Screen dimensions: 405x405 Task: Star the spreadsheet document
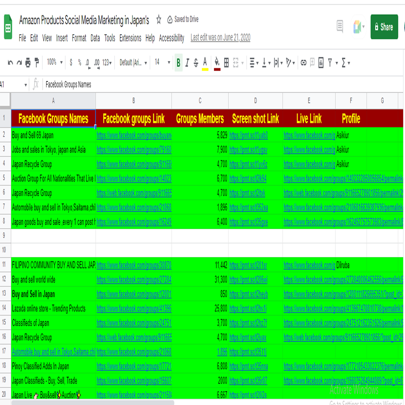(159, 20)
